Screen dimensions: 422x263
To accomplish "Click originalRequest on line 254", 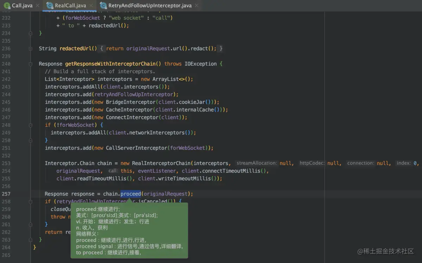I will tap(78, 171).
